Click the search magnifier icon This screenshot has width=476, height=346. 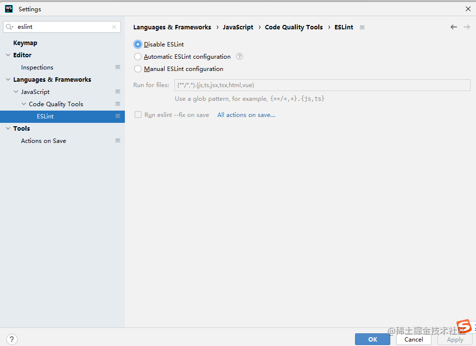point(9,26)
